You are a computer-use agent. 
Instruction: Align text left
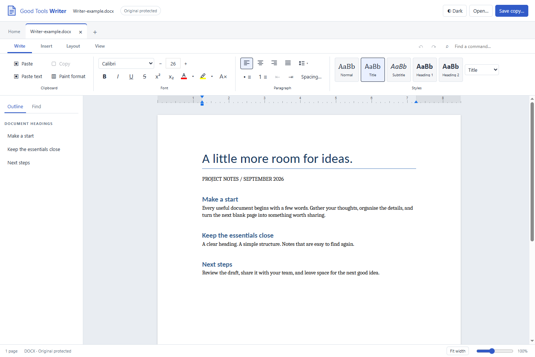247,63
